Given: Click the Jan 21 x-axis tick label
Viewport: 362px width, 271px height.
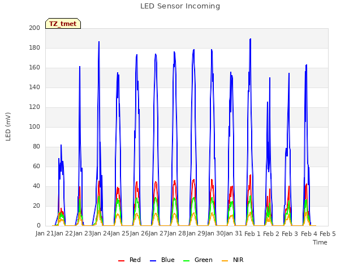Looking at the screenshot, I should click(45, 233).
